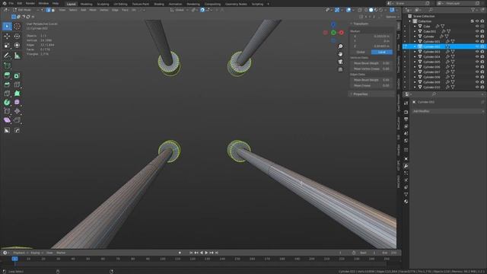This screenshot has width=487, height=274.
Task: Expand the Cylinder.006 object row
Action: [x=415, y=67]
